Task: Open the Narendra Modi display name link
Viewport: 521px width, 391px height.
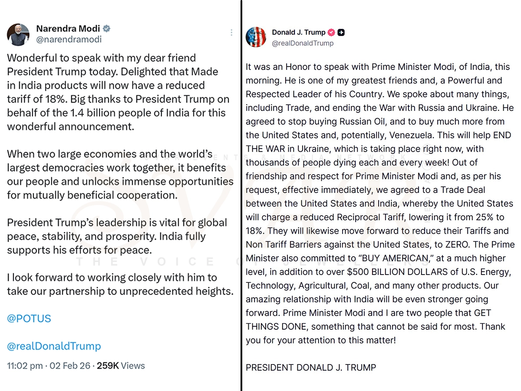Action: (68, 29)
